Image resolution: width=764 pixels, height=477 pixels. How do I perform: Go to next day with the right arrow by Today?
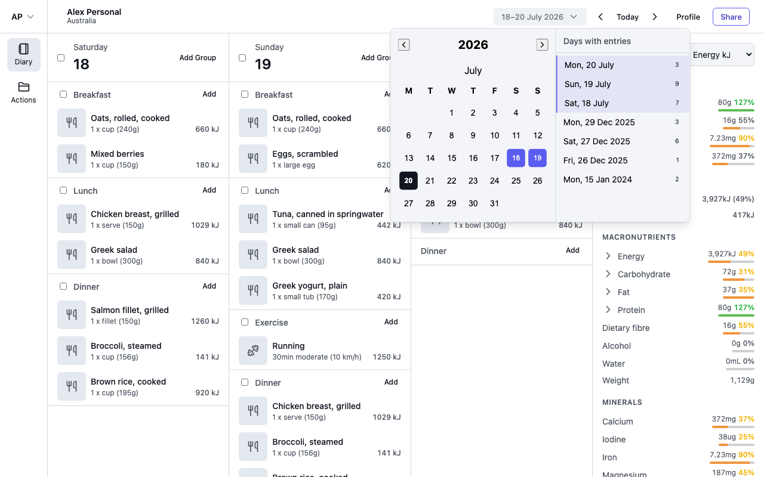pyautogui.click(x=655, y=17)
